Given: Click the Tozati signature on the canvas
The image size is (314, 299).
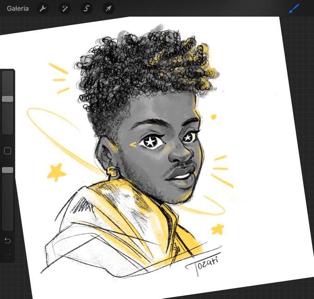Looking at the screenshot, I should (202, 265).
